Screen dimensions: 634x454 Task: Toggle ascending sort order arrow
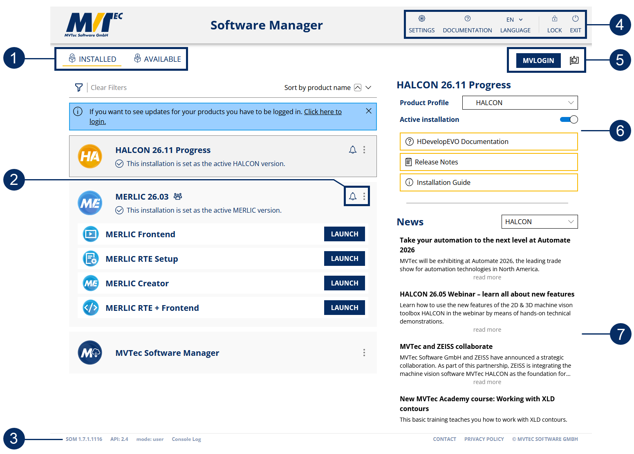357,88
